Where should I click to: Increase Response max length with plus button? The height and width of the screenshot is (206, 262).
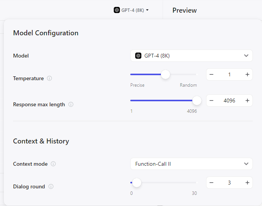pyautogui.click(x=247, y=101)
